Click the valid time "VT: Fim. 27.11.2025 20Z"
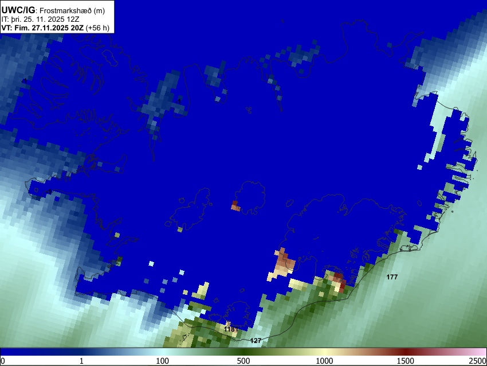This screenshot has width=487, height=366. 42,28
